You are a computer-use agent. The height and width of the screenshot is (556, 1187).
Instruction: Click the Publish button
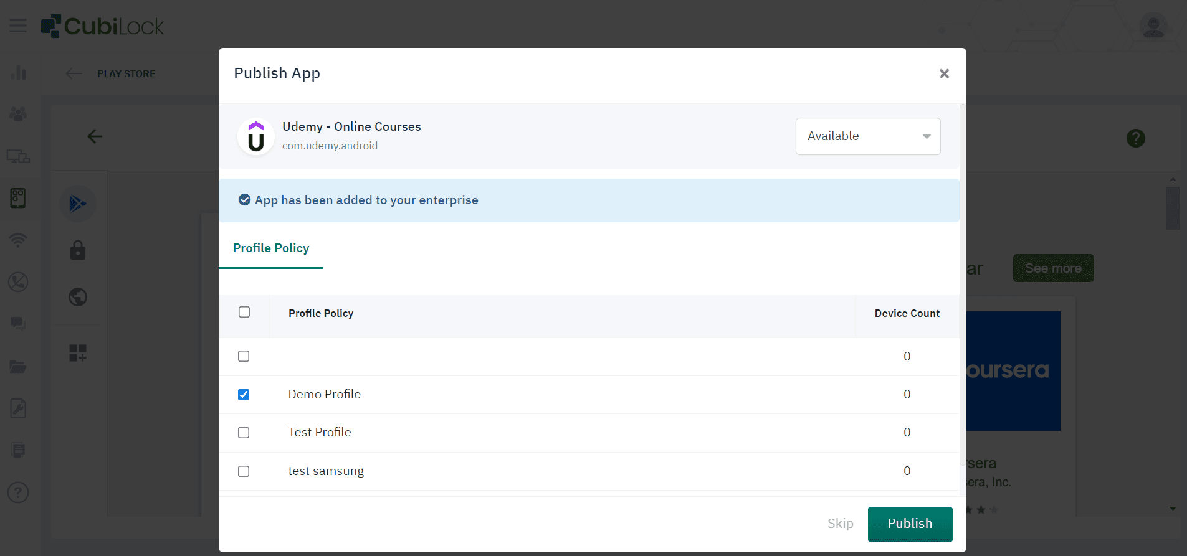coord(910,524)
